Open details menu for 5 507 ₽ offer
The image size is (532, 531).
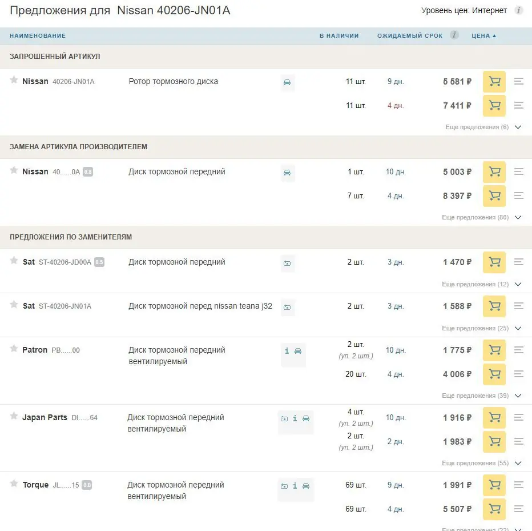(518, 509)
